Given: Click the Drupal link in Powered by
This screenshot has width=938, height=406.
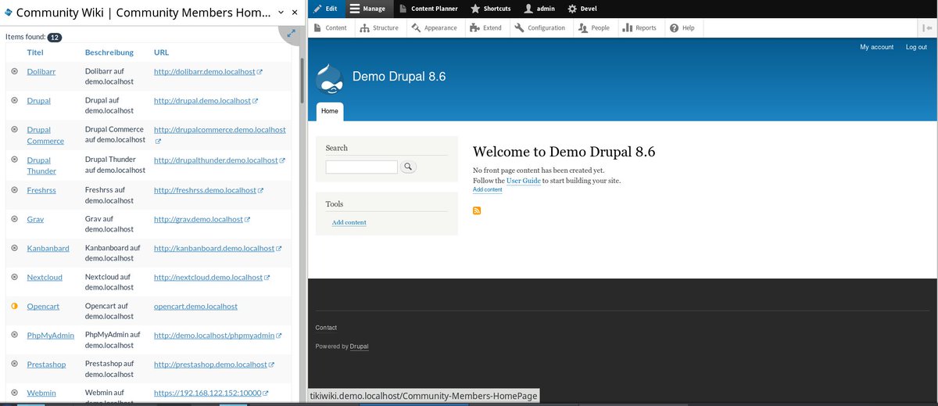Looking at the screenshot, I should [x=359, y=347].
